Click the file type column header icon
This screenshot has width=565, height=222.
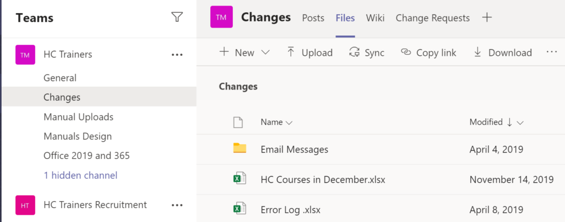pos(238,122)
